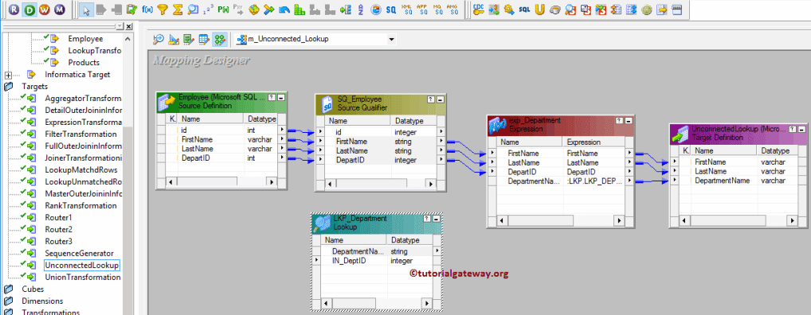
Task: Minimize the exp_Department Expression box
Action: pyautogui.click(x=628, y=120)
